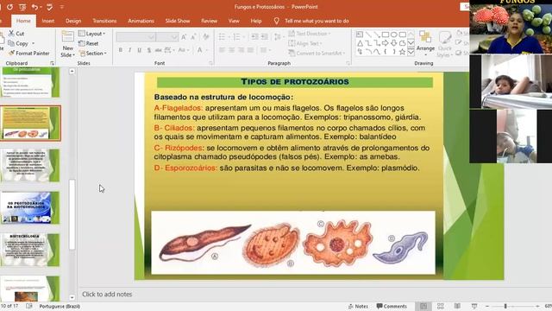Switch to the Transitions tab
552x311 pixels.
104,21
